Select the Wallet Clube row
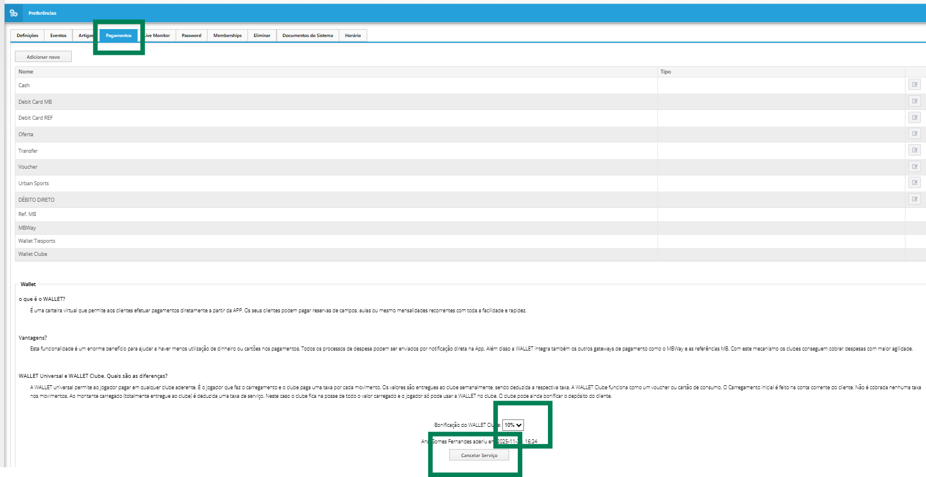Image resolution: width=926 pixels, height=477 pixels. pyautogui.click(x=33, y=254)
